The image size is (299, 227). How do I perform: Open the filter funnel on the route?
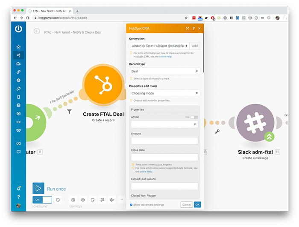point(69,112)
